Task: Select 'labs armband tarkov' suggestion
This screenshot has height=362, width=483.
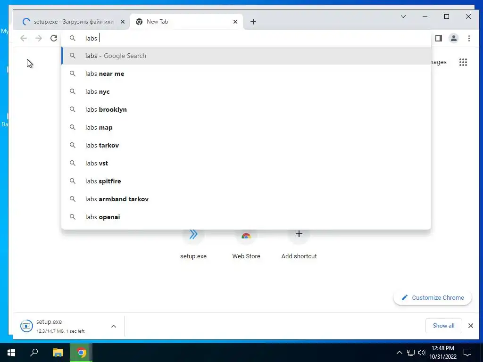Action: pyautogui.click(x=246, y=199)
